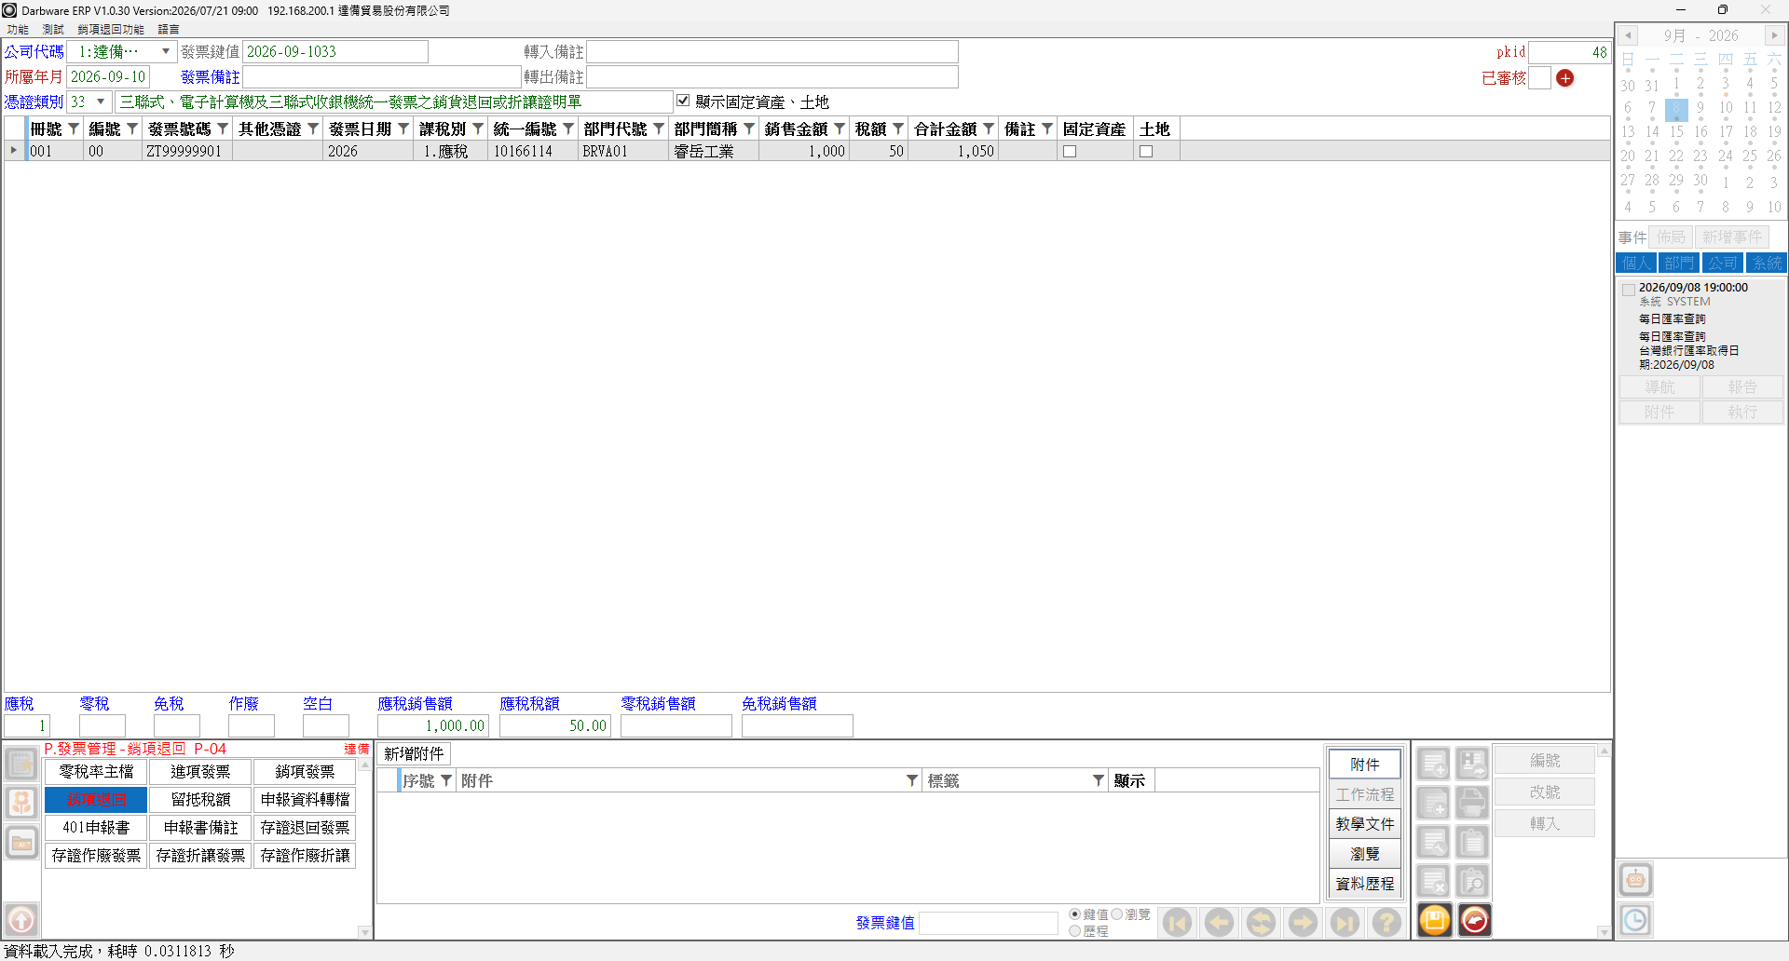The width and height of the screenshot is (1789, 961).
Task: Open the 語言 menu
Action: click(x=169, y=30)
